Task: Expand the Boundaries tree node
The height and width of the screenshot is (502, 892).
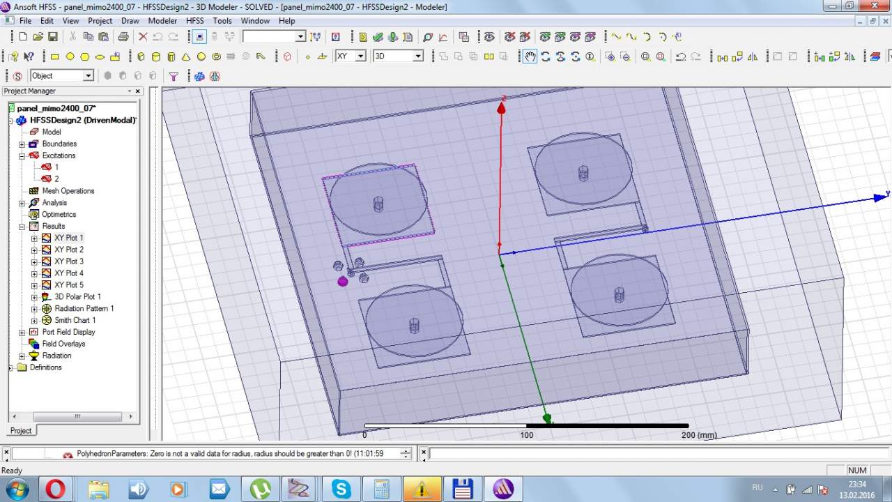Action: 22,144
